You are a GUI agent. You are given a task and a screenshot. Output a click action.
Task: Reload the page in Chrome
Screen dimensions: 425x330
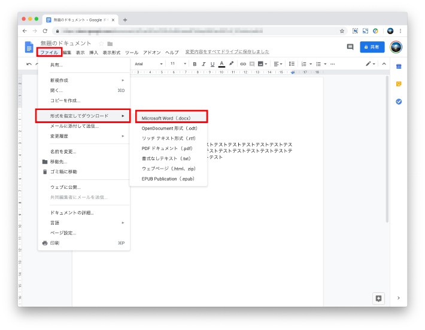(x=45, y=31)
